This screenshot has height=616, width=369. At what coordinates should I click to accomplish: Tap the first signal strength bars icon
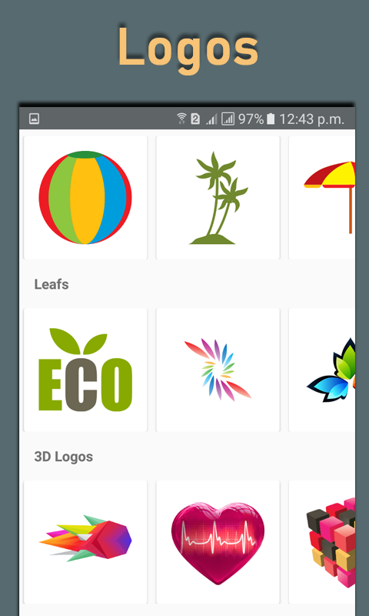click(x=211, y=119)
